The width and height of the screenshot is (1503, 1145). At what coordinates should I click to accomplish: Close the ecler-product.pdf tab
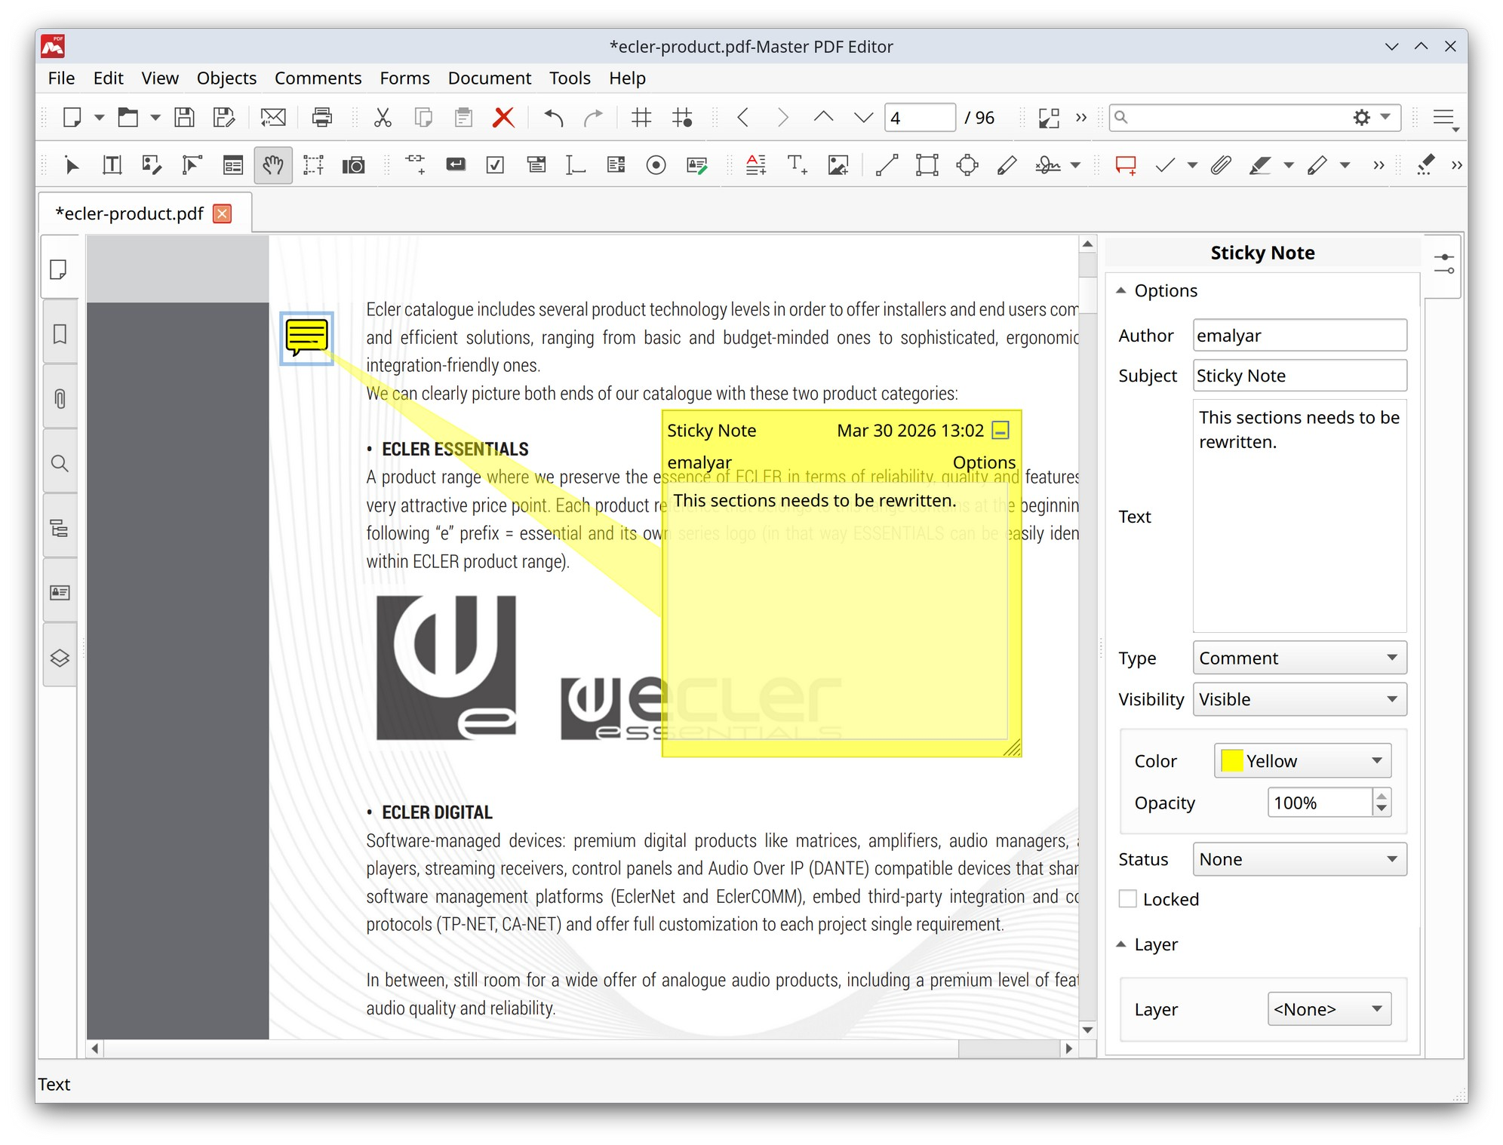click(222, 213)
